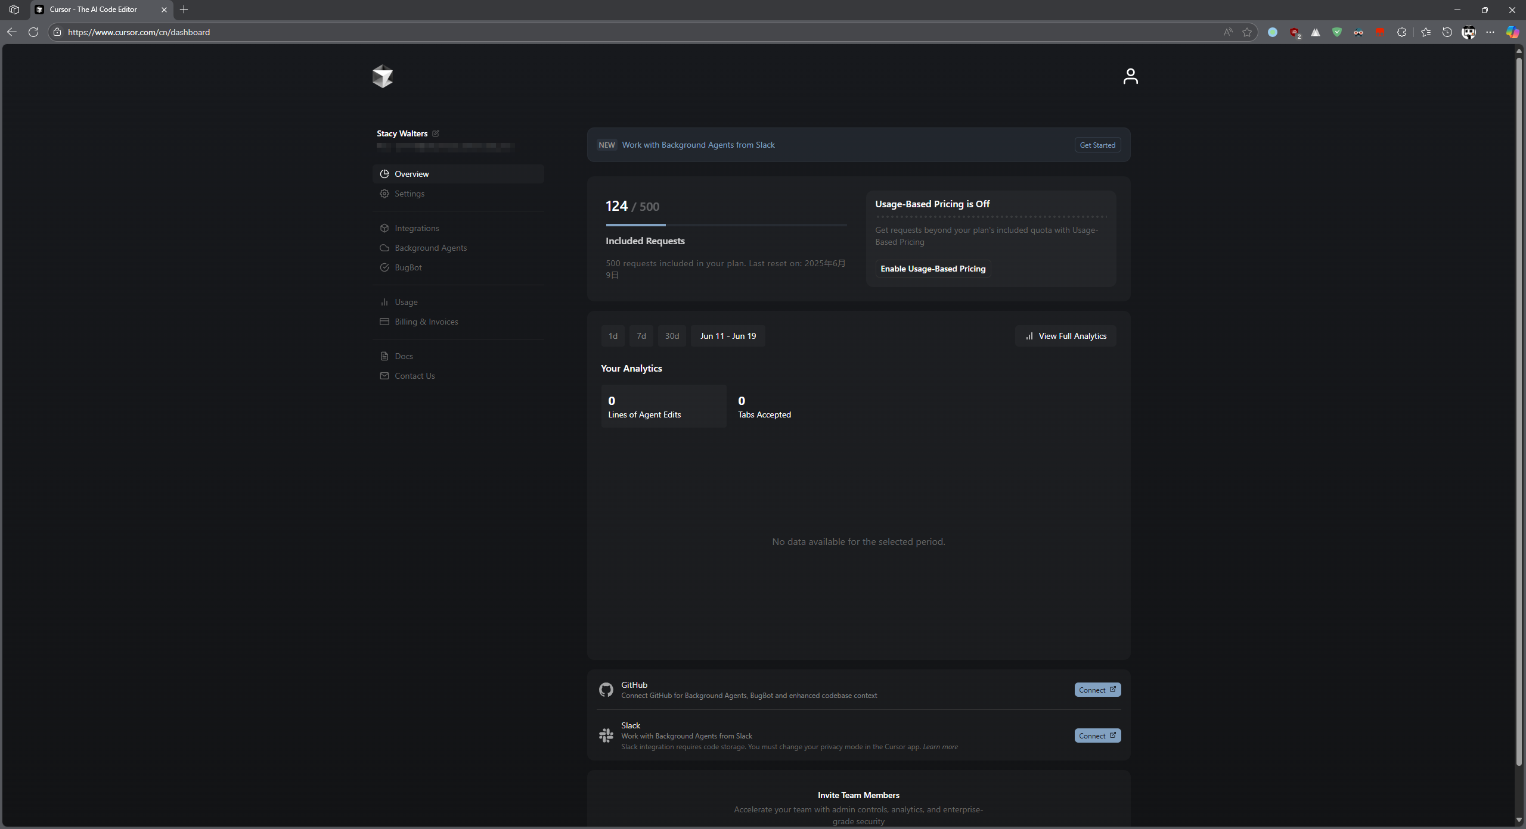Click the GitHub logo icon

[x=606, y=690]
